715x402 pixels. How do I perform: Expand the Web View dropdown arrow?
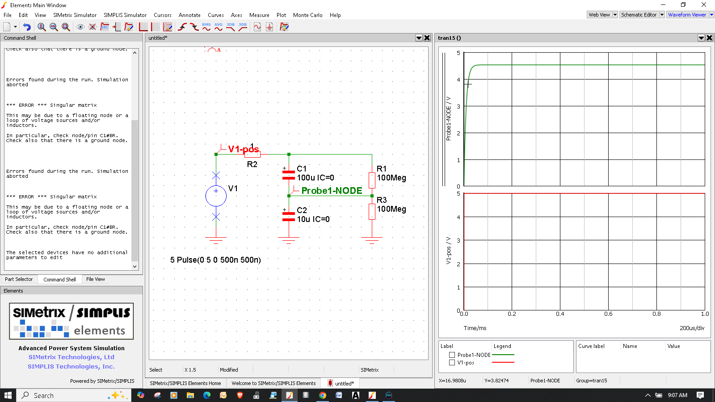[x=615, y=15]
